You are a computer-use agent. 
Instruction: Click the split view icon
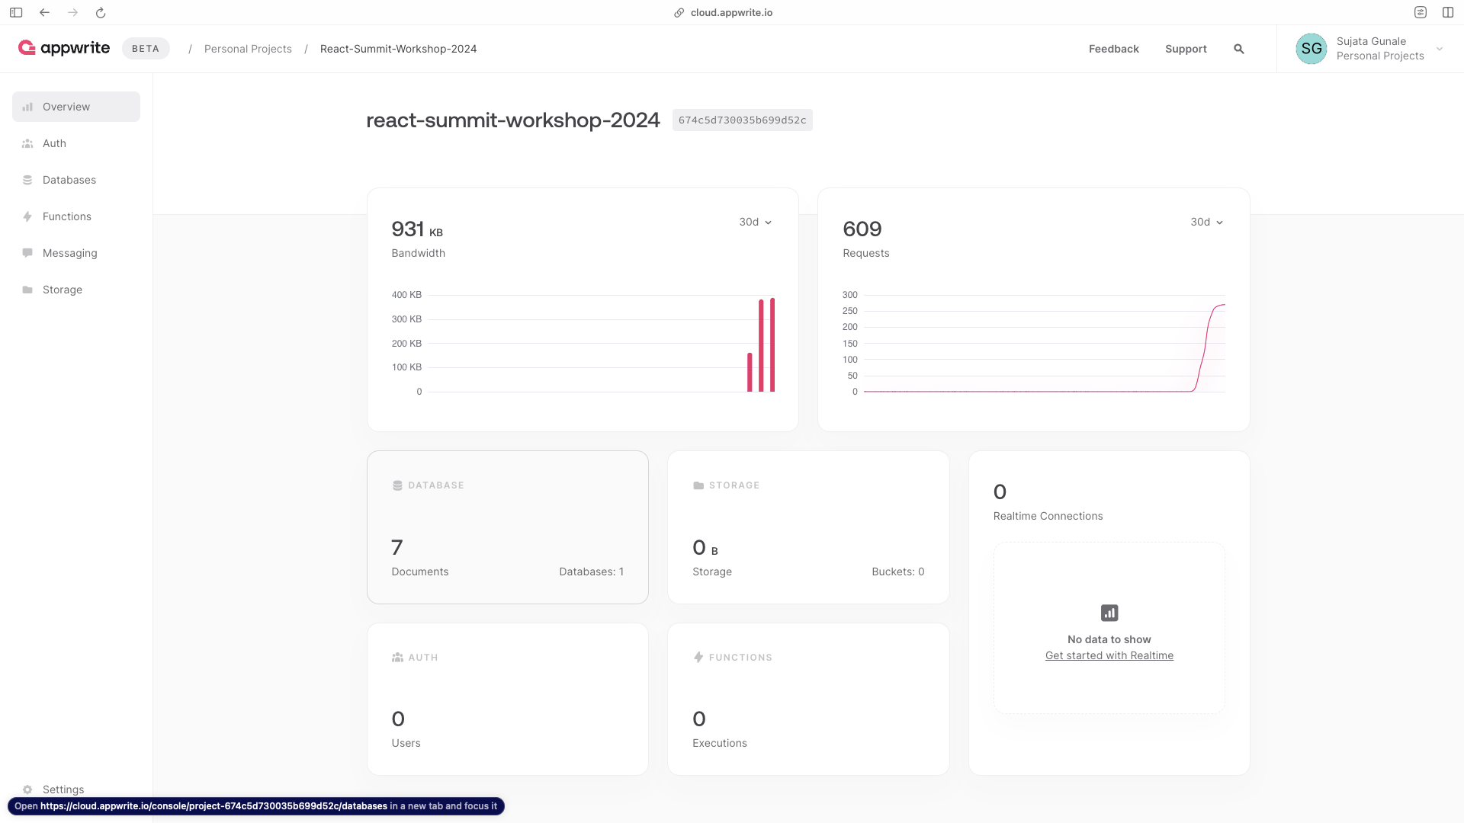[x=1448, y=12]
